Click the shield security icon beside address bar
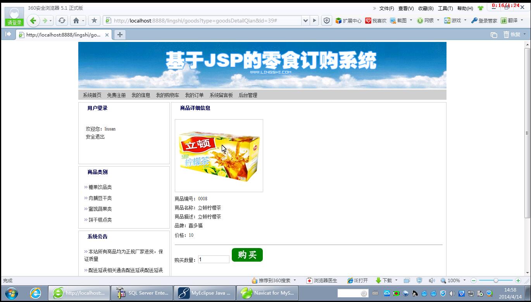This screenshot has width=531, height=302. pyautogui.click(x=327, y=21)
